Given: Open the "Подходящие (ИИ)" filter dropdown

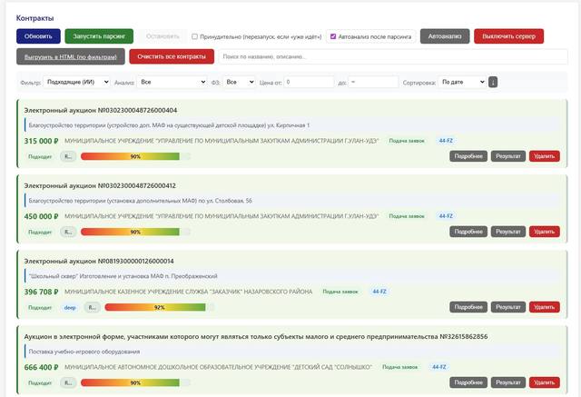Looking at the screenshot, I should pyautogui.click(x=75, y=82).
